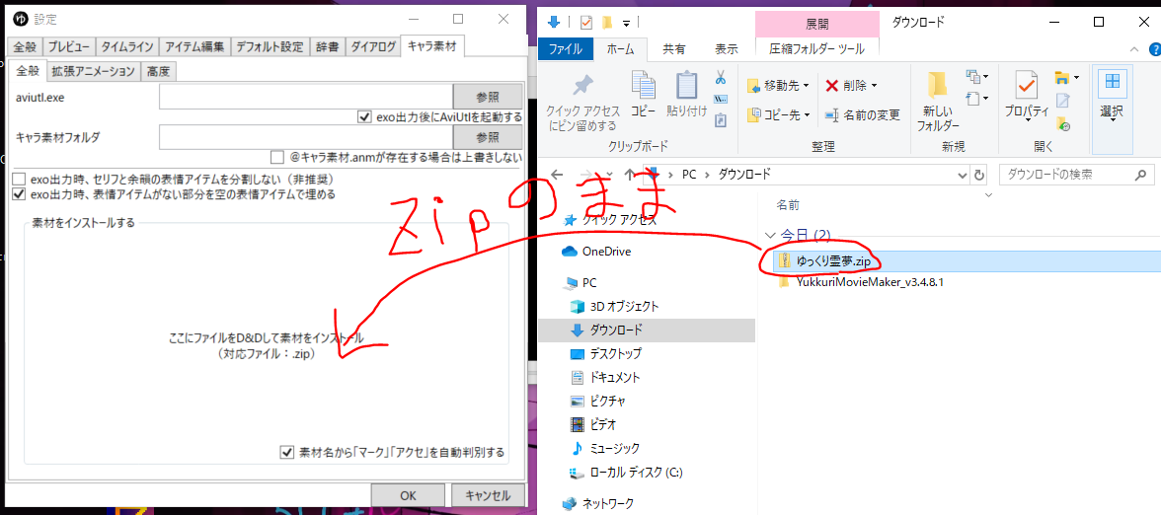Click the Explorer Help question-mark icon
The image size is (1161, 515).
click(1154, 49)
